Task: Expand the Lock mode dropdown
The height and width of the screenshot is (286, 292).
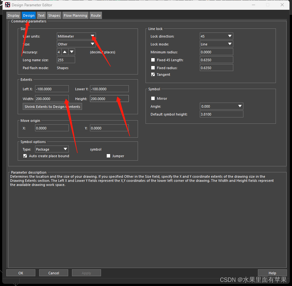Action: [230, 44]
